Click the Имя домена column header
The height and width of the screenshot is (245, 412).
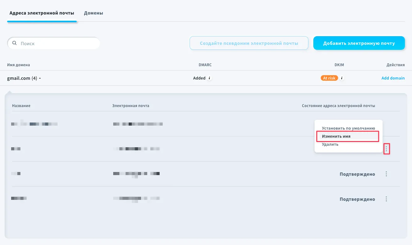pyautogui.click(x=19, y=65)
